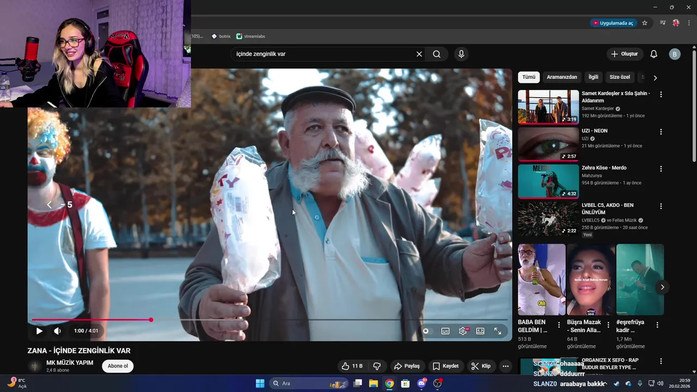Screen dimensions: 697x392
Task: Open Samet Kardeşler x Sıla Şahin thumbnail
Action: (548, 107)
